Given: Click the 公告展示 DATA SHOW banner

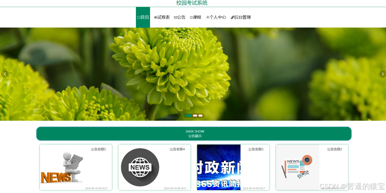Looking at the screenshot, I should click(x=194, y=134).
